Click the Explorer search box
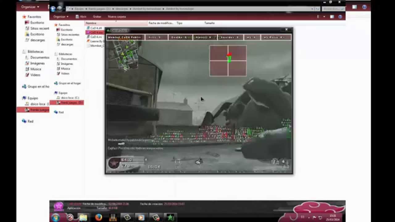 333,9
